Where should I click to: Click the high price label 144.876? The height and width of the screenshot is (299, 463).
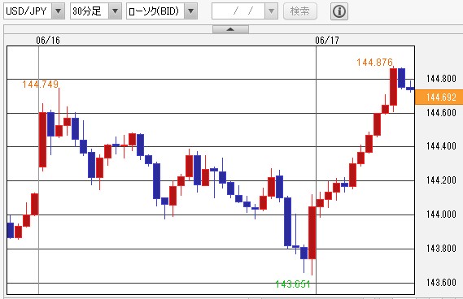(374, 63)
